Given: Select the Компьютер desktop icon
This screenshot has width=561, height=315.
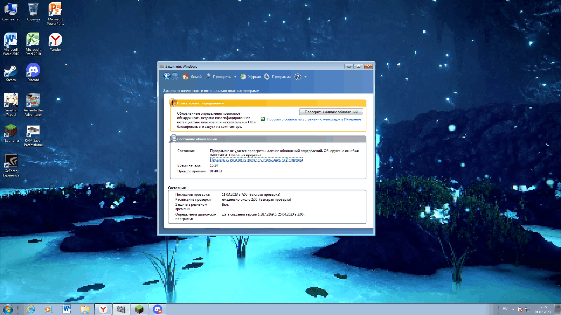Looking at the screenshot, I should coord(11,12).
